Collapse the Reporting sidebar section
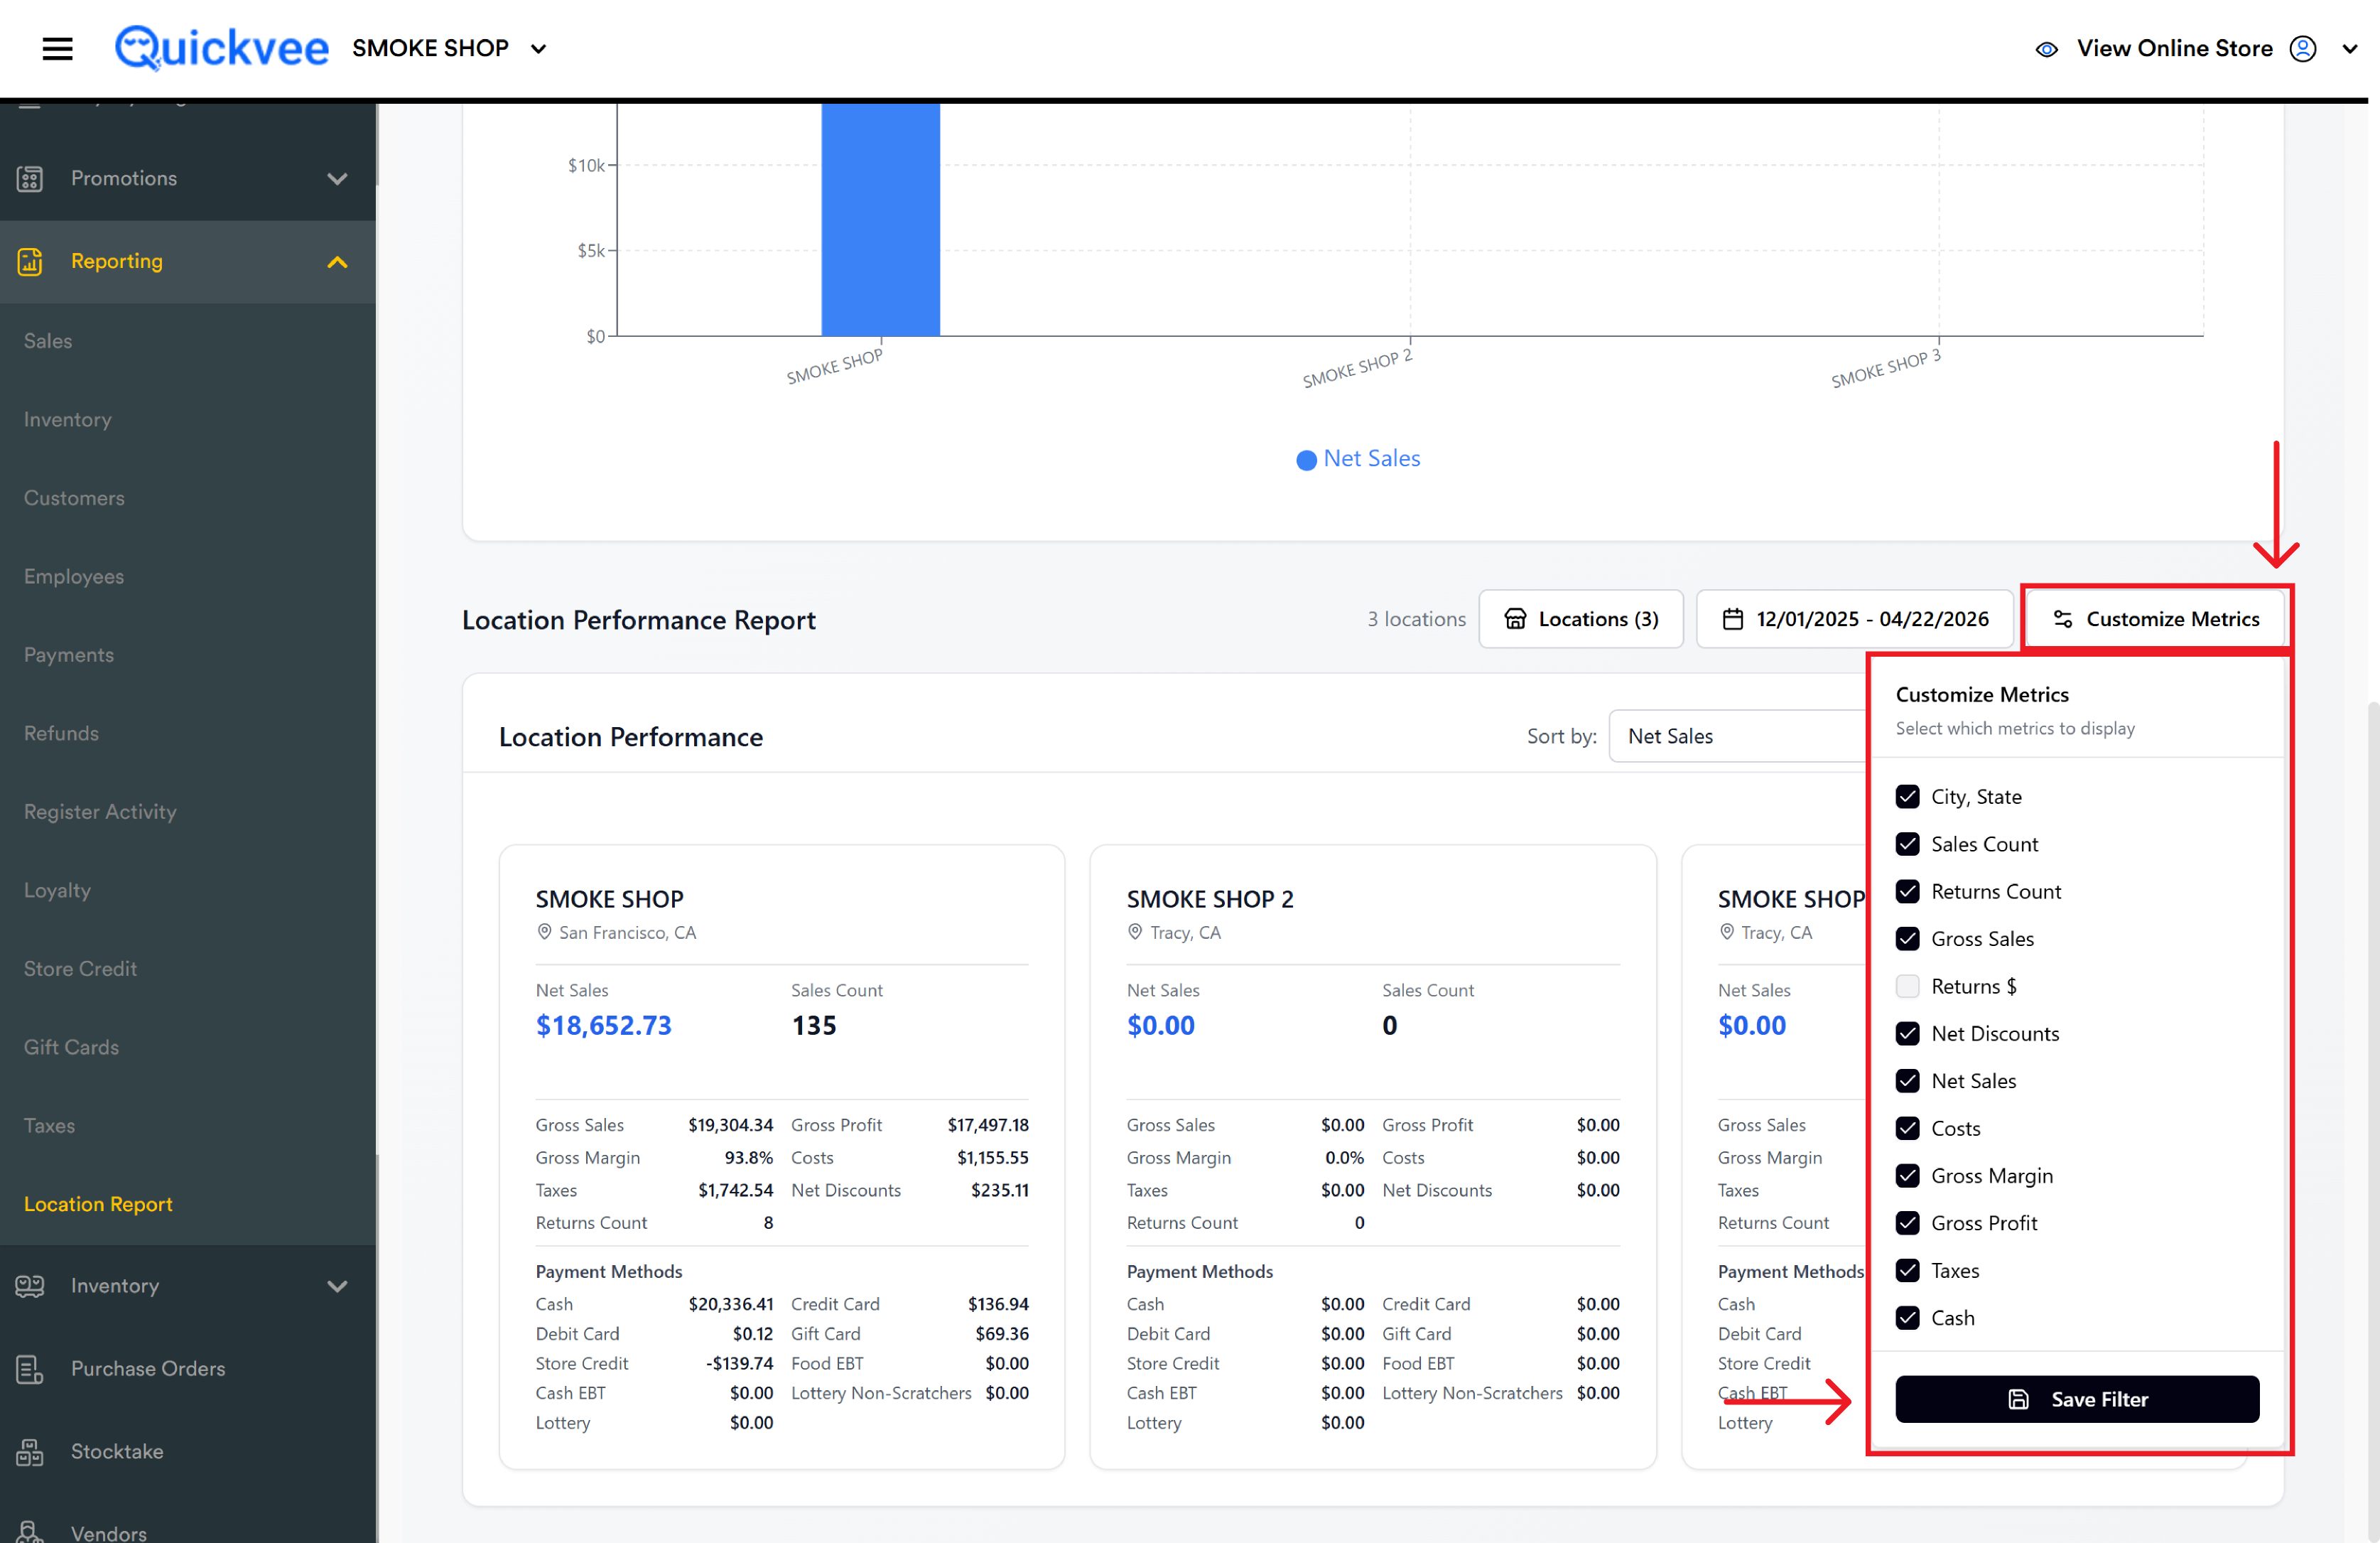The width and height of the screenshot is (2380, 1543). (x=337, y=262)
